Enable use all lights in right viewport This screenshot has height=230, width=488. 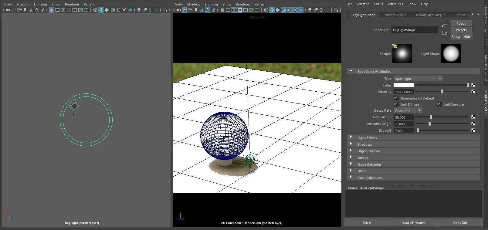tap(295, 10)
